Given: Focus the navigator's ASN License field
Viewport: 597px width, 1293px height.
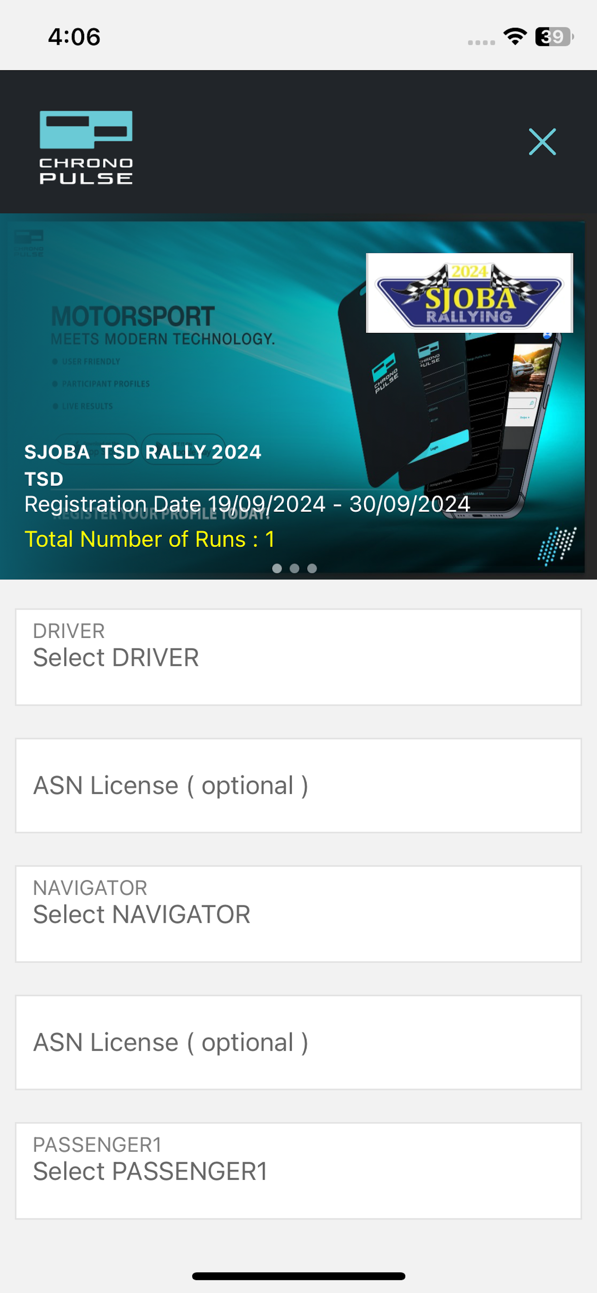Looking at the screenshot, I should [298, 1042].
